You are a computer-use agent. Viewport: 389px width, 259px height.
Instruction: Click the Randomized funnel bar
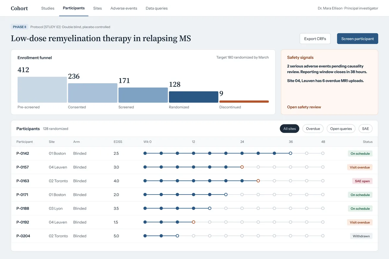coord(194,97)
